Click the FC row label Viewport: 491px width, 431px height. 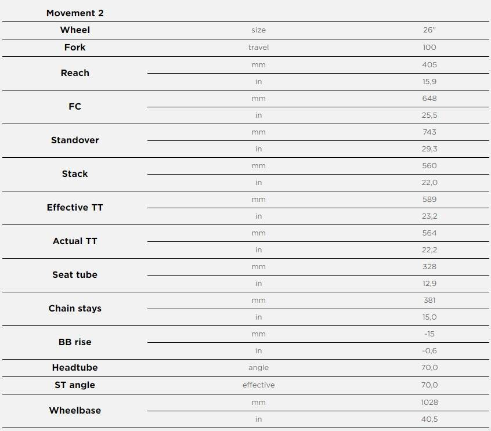[75, 106]
